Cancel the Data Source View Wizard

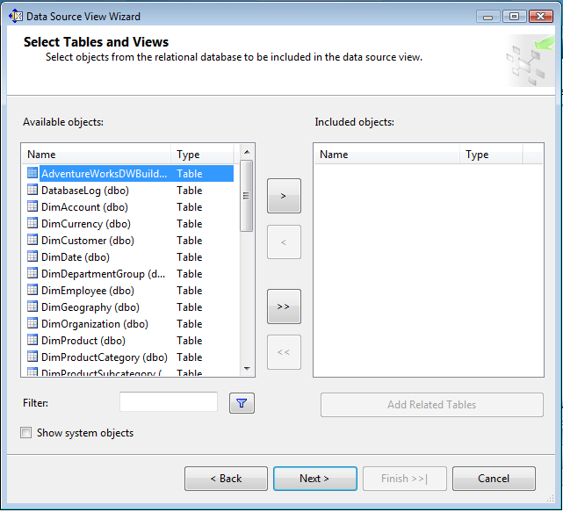[494, 479]
